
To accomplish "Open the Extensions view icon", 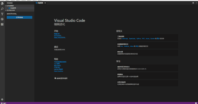I will [2, 24].
